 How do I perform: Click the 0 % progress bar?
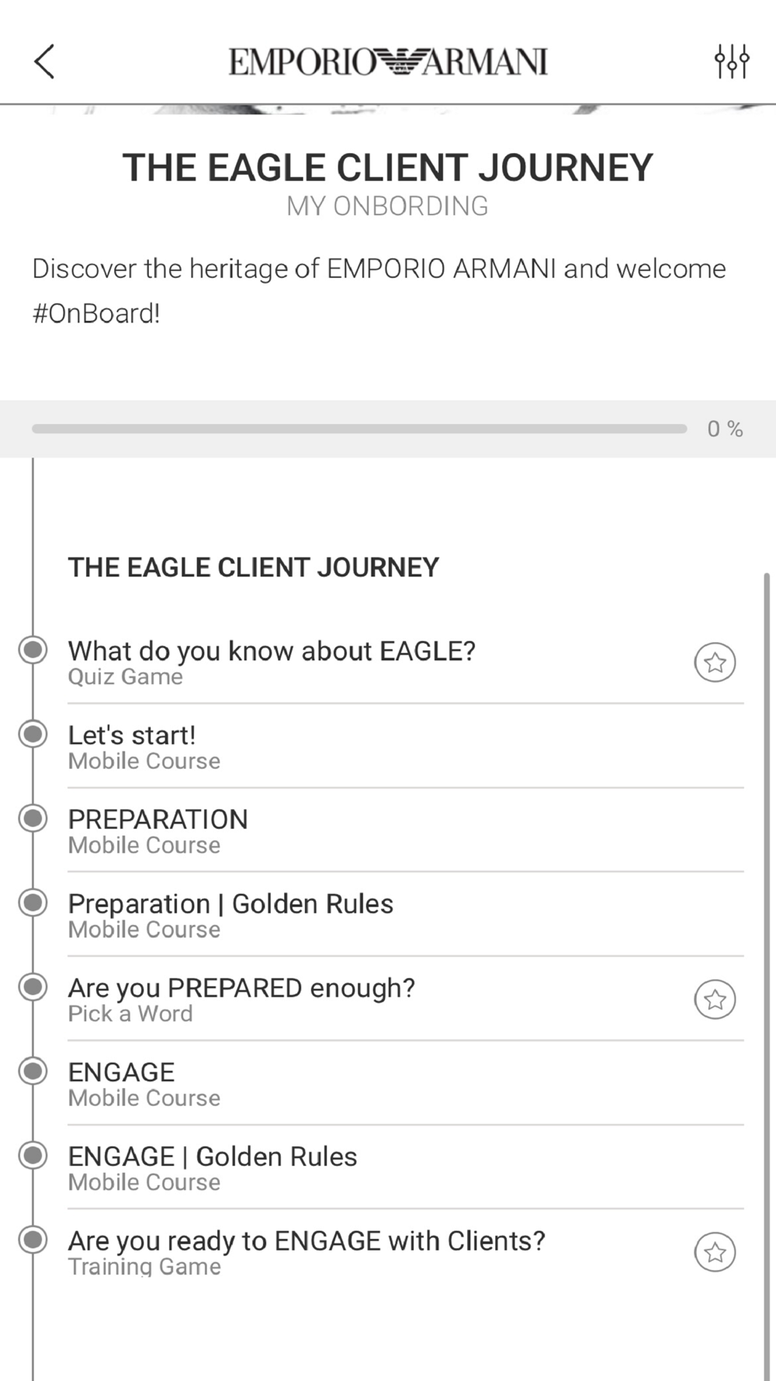pos(359,429)
